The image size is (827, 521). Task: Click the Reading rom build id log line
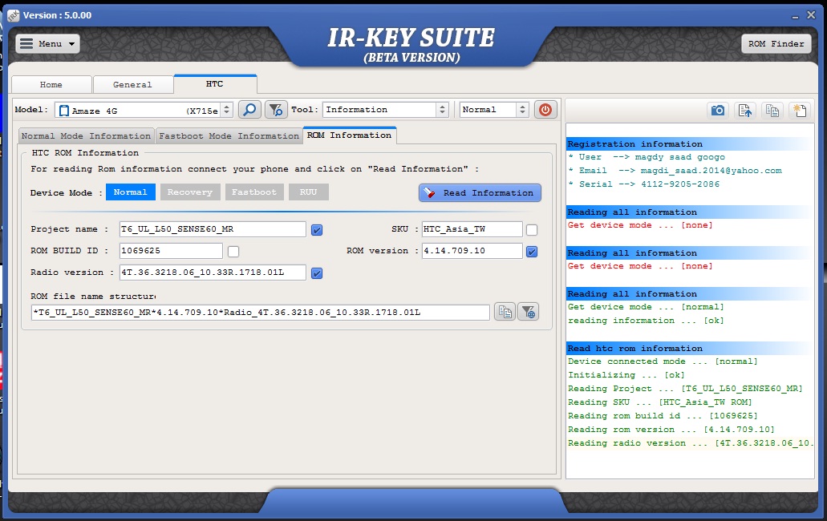tap(663, 416)
